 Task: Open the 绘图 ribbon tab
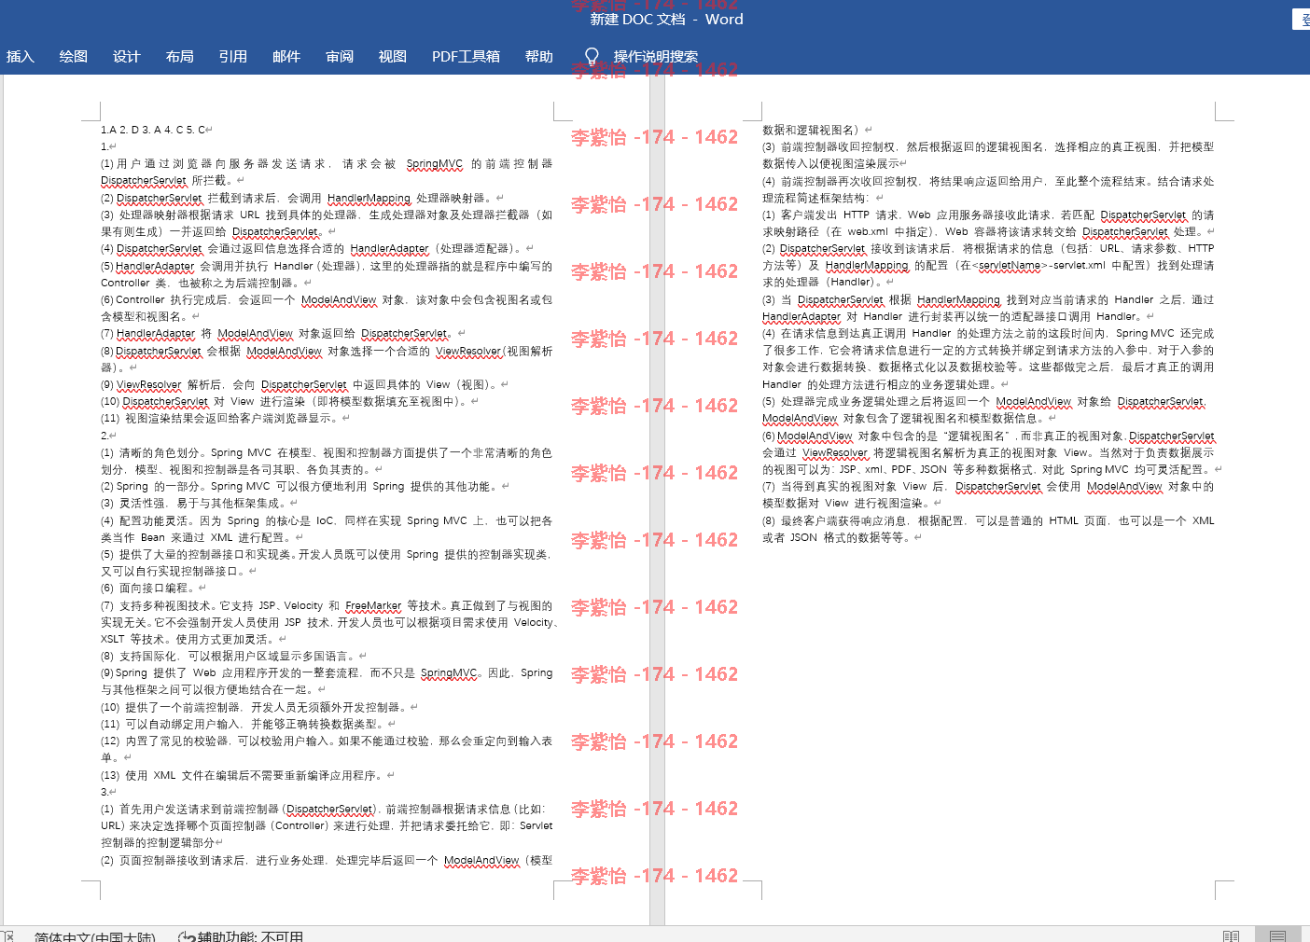coord(74,57)
